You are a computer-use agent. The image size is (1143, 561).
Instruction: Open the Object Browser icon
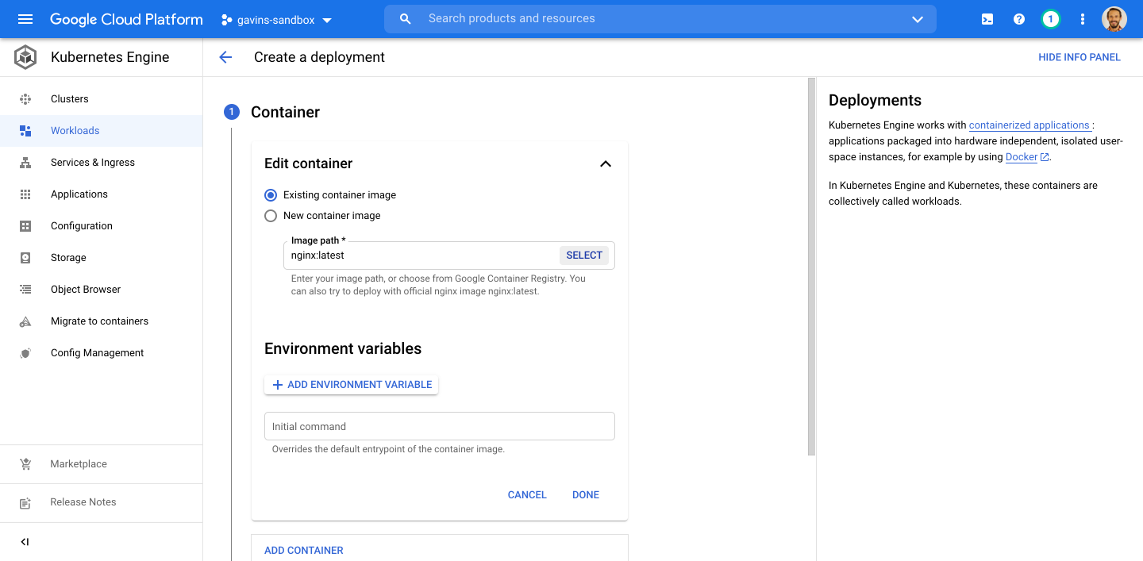(x=25, y=289)
